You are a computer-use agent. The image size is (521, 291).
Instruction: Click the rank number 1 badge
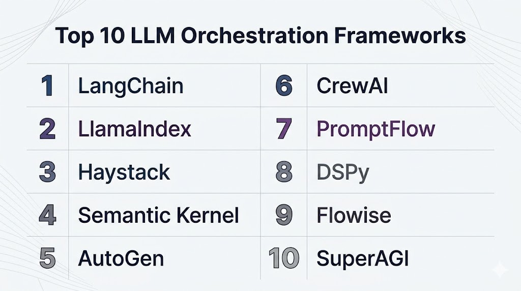click(x=47, y=86)
